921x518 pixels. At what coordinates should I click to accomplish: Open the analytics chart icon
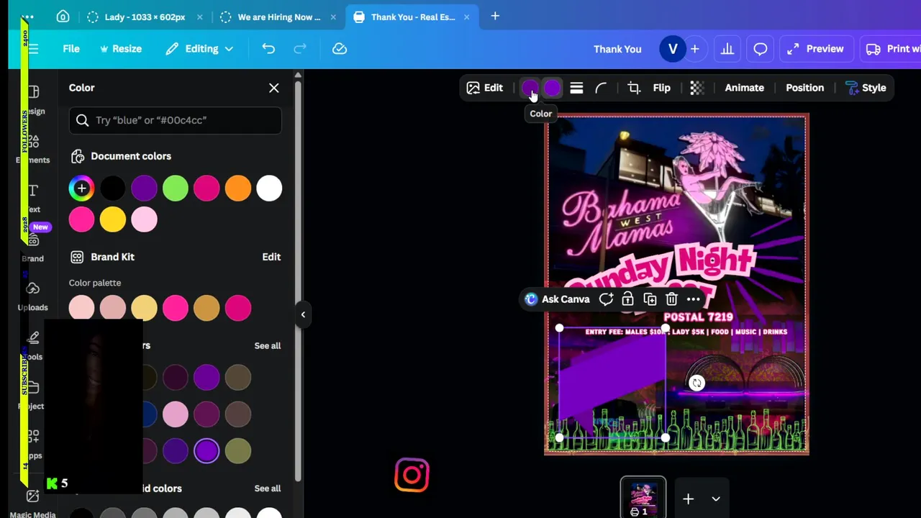pyautogui.click(x=727, y=49)
